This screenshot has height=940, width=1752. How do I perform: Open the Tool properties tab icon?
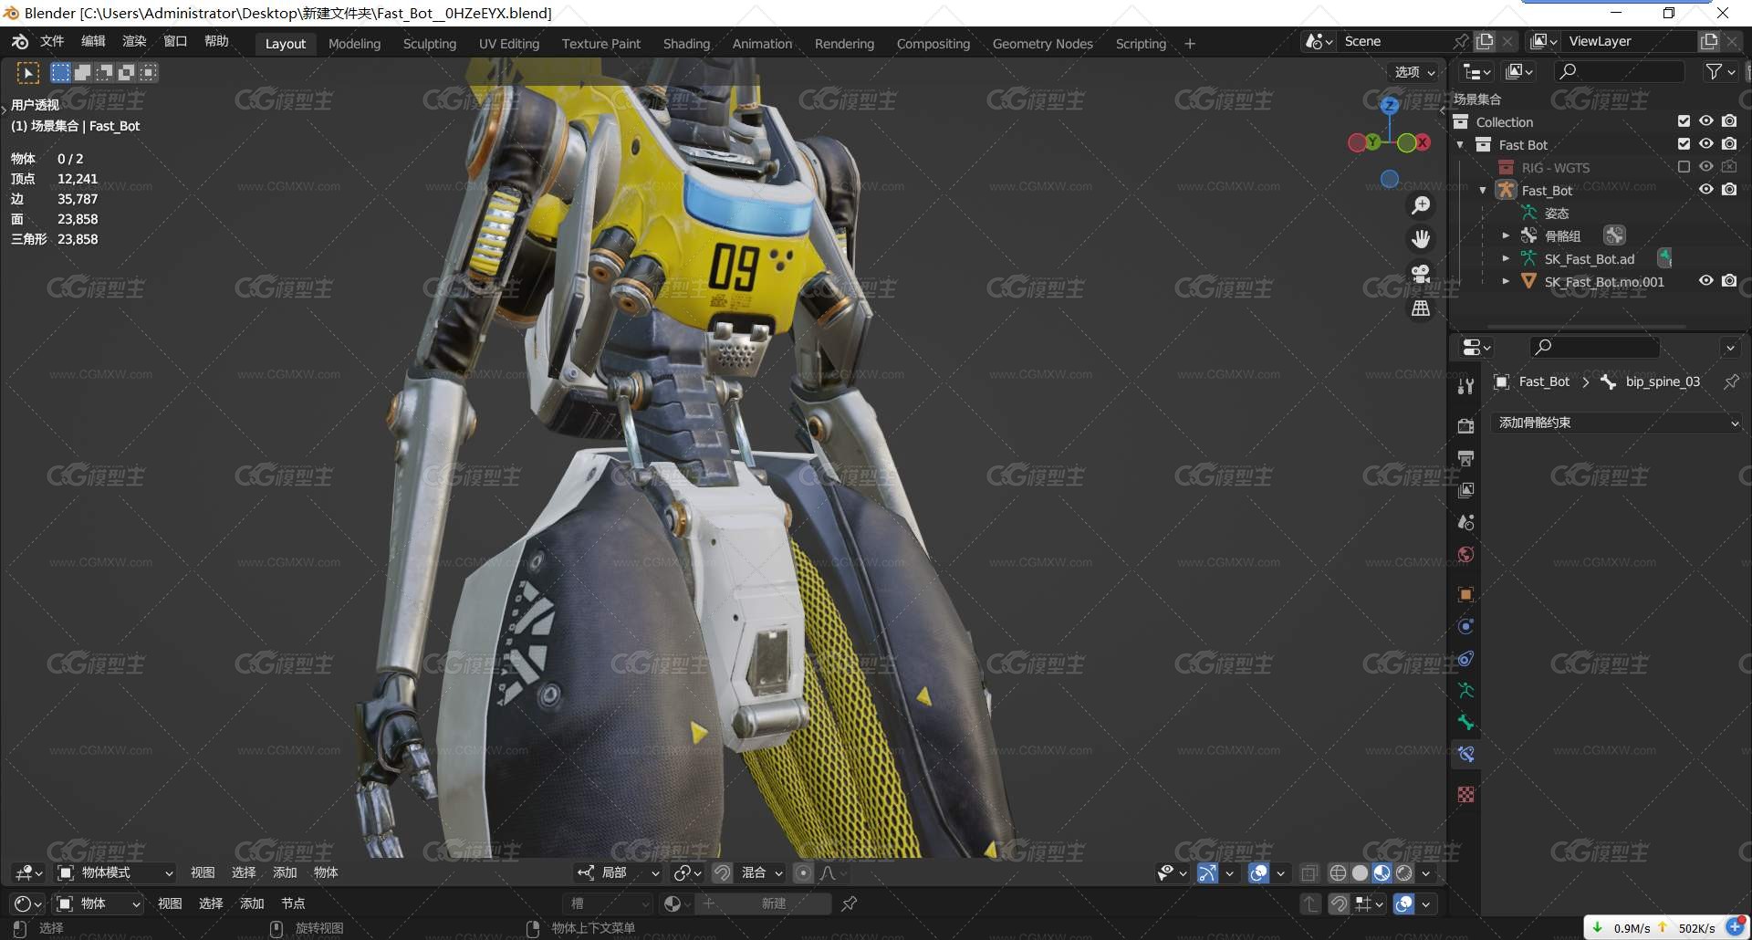click(1465, 386)
